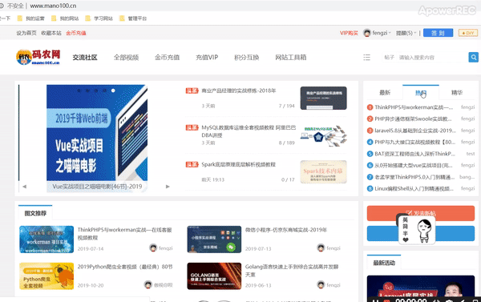This screenshot has height=302, width=481.
Task: Open the 交流社区 nav item
Action: 85,58
